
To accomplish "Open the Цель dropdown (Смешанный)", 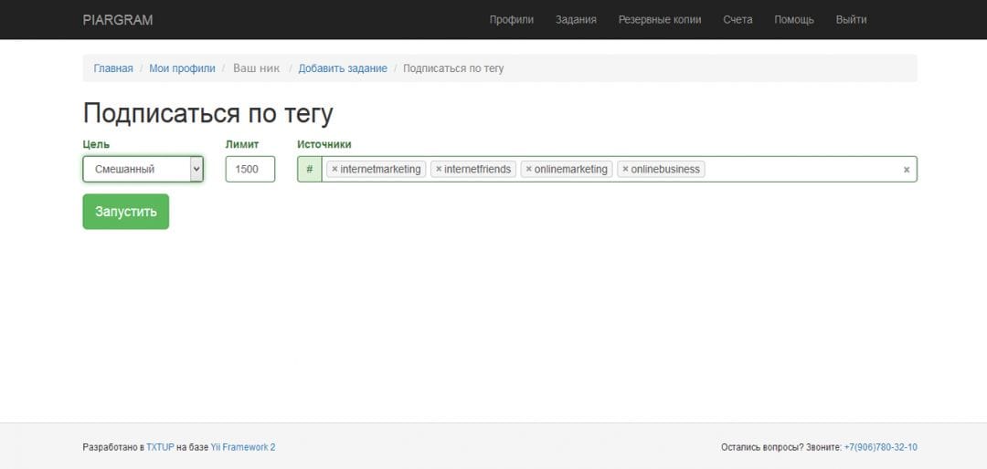I will coord(143,169).
